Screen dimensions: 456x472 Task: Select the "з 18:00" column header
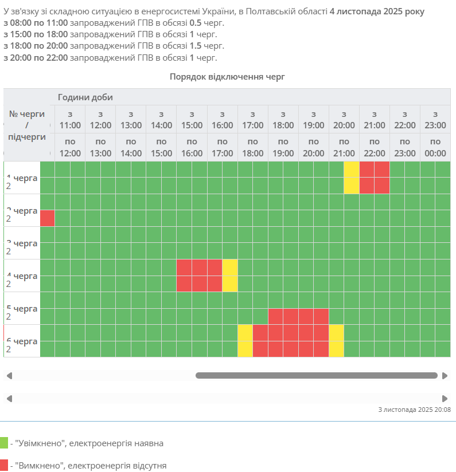(283, 120)
